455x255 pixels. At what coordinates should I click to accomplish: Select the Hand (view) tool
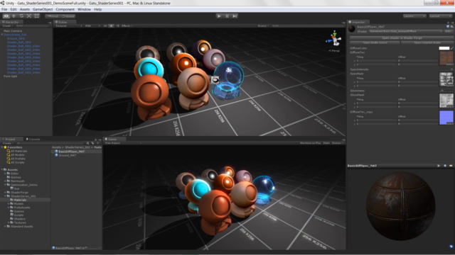6,16
